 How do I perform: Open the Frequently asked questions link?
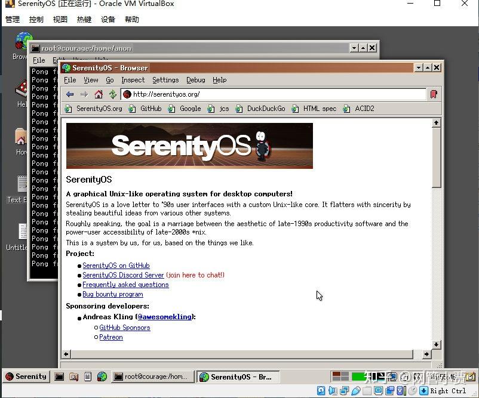(125, 285)
